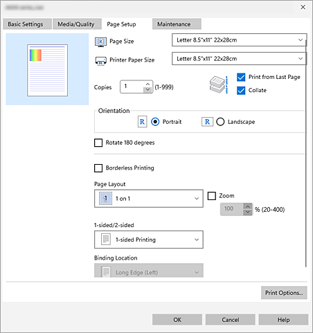Viewport: 313px width, 333px height.
Task: Uncheck Print from Last Page
Action: [x=241, y=77]
